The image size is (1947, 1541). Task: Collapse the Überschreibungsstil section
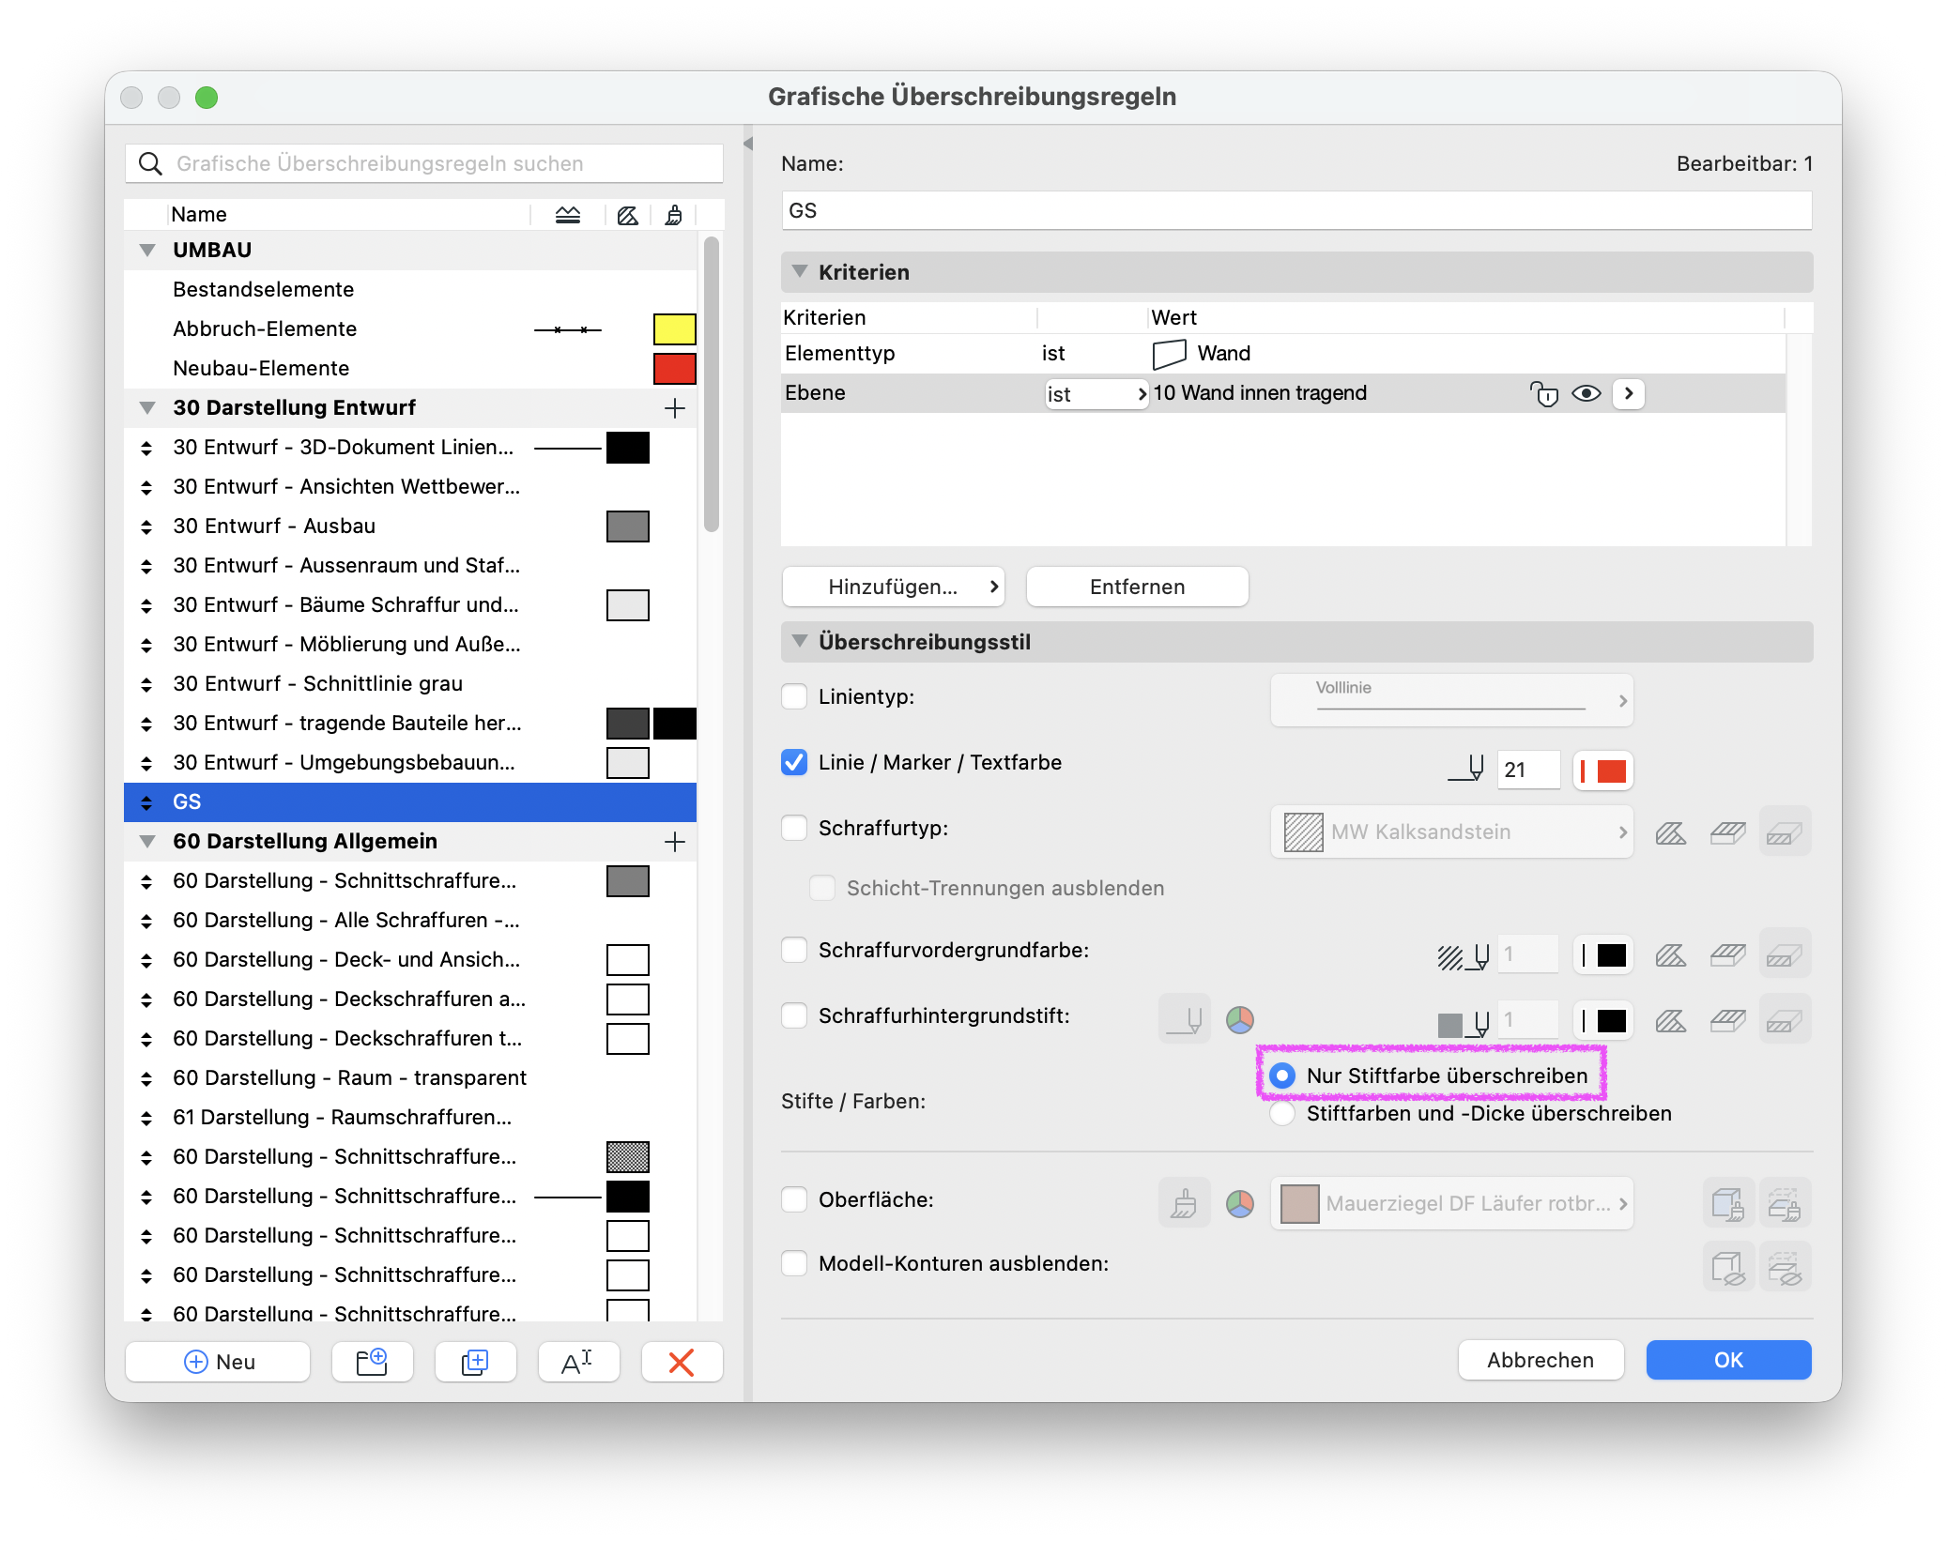(800, 641)
